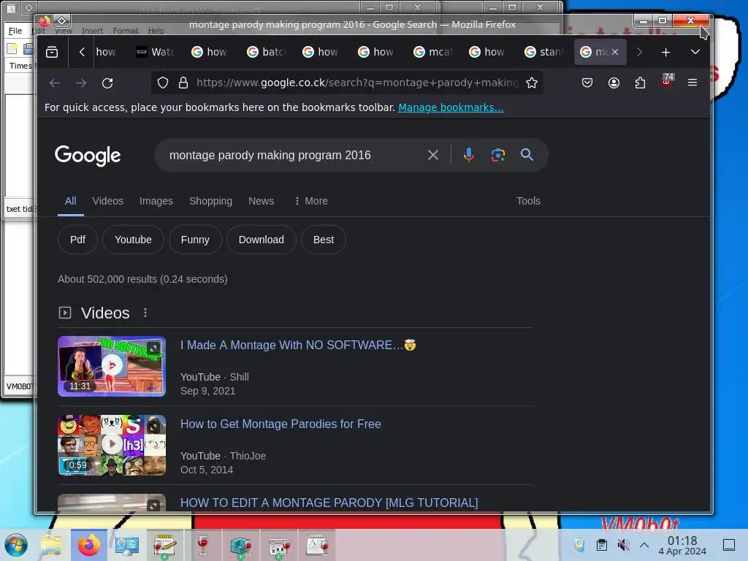748x561 pixels.
Task: Apply the Funny filter chip
Action: tap(195, 240)
